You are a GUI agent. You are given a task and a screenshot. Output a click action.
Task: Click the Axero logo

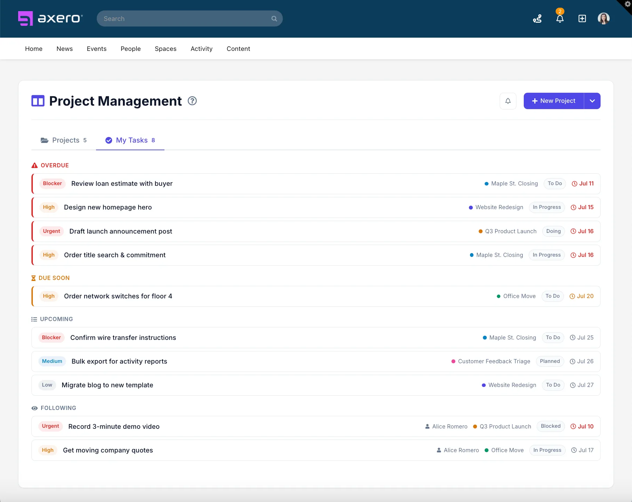point(50,18)
